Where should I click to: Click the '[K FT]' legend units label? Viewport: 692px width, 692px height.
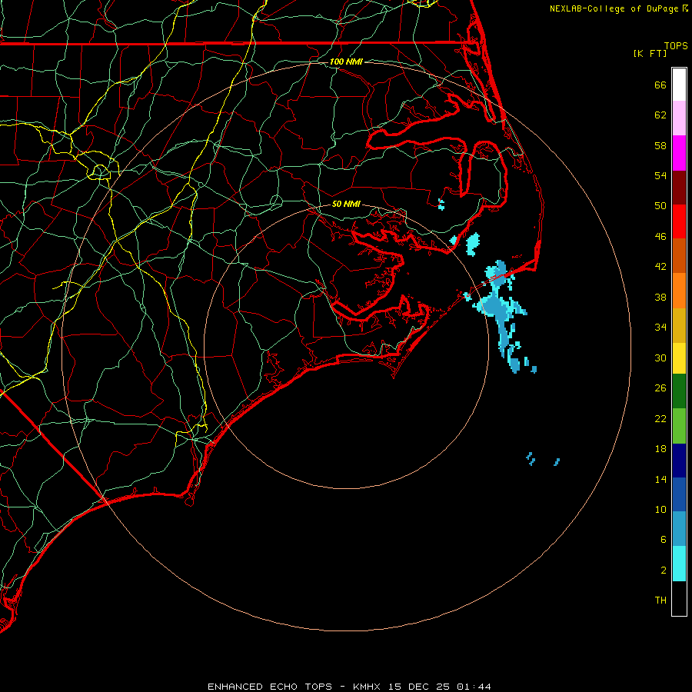[x=650, y=53]
